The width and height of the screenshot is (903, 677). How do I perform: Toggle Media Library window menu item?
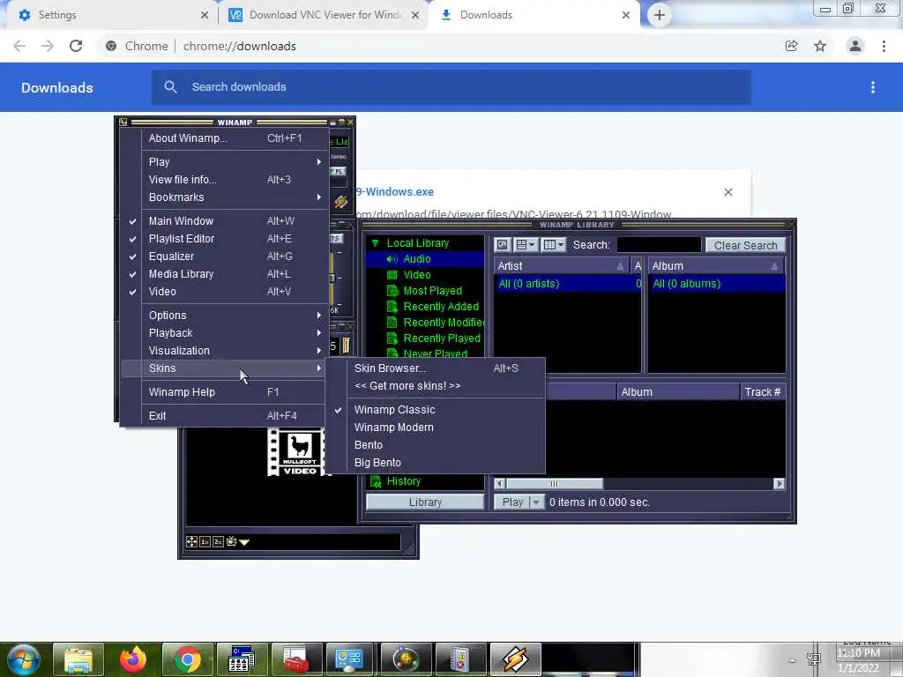pos(225,274)
